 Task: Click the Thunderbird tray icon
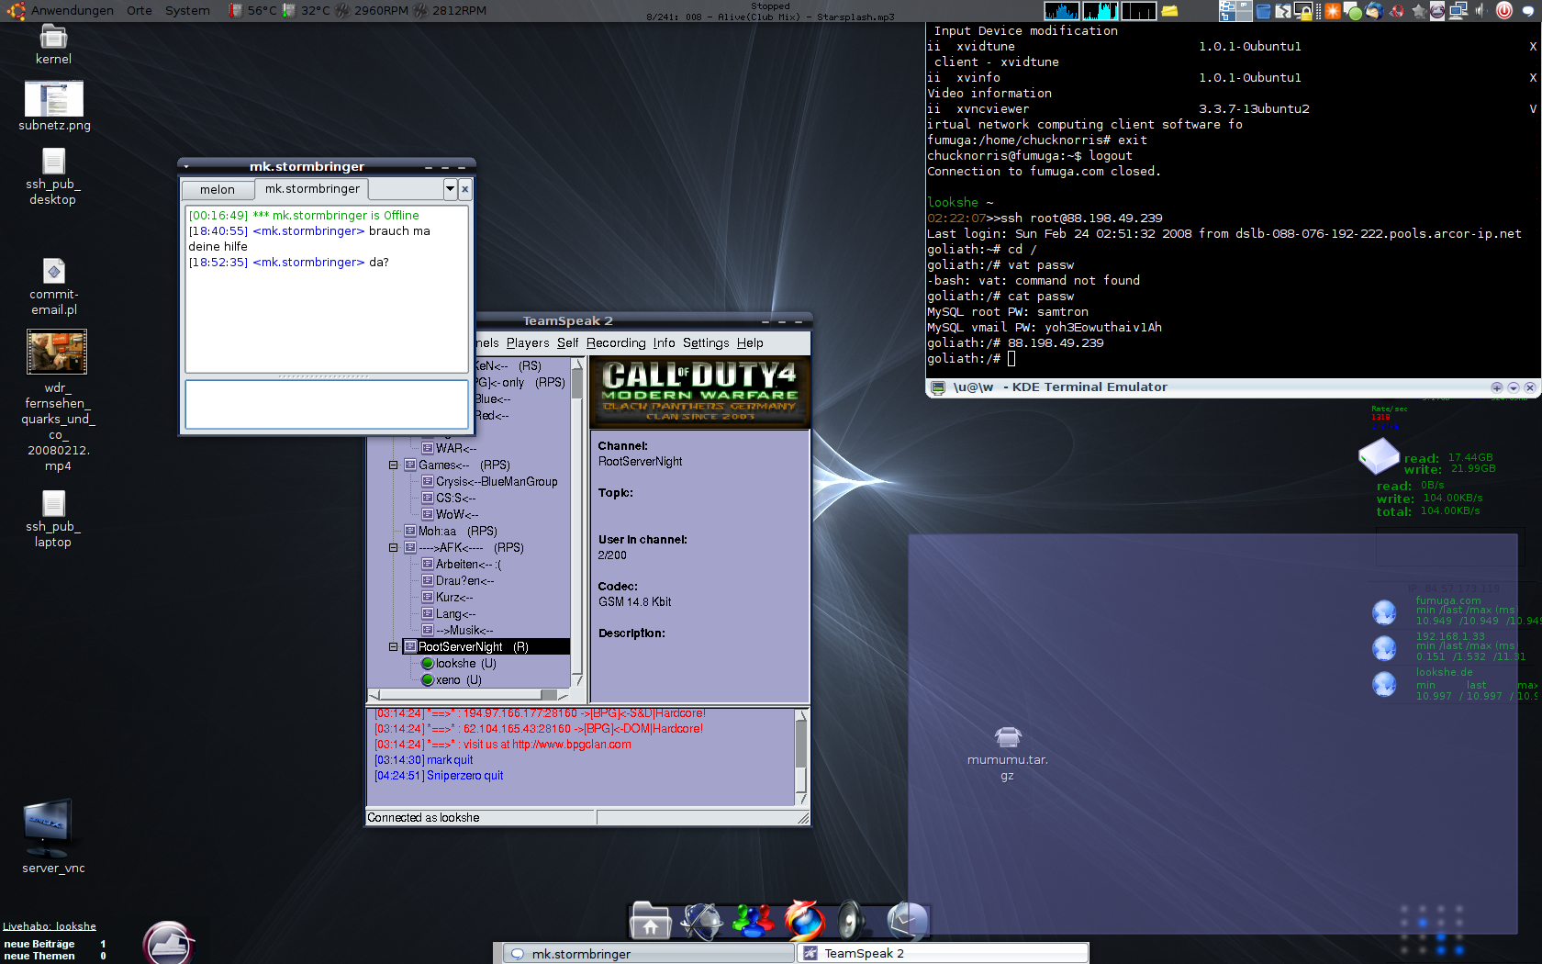click(x=1374, y=11)
